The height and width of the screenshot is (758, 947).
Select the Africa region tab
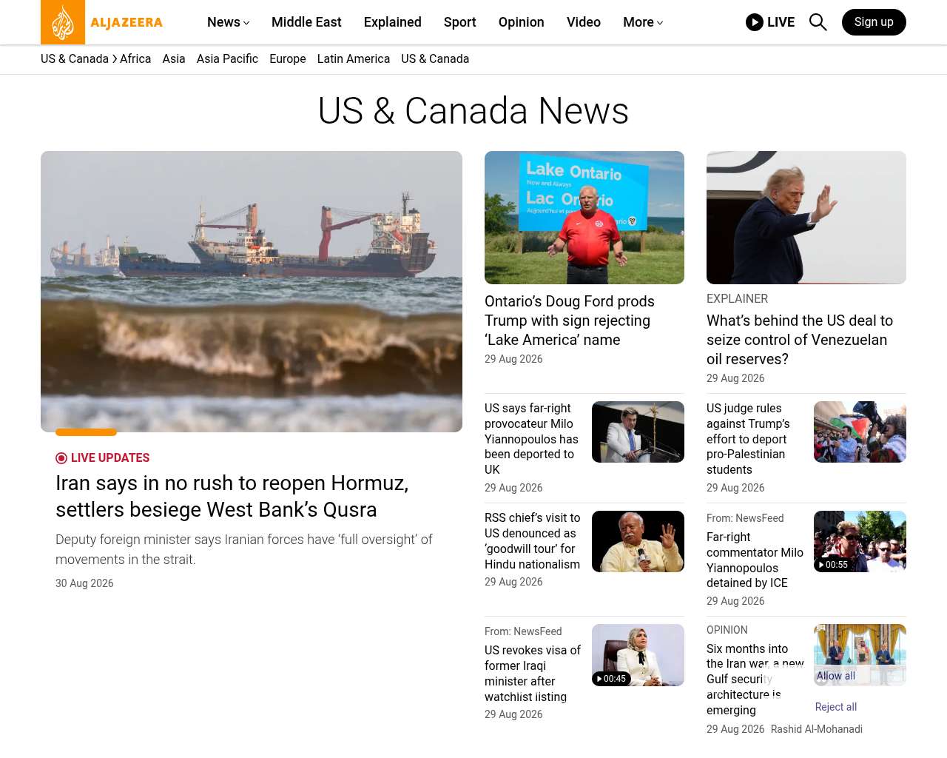tap(135, 59)
